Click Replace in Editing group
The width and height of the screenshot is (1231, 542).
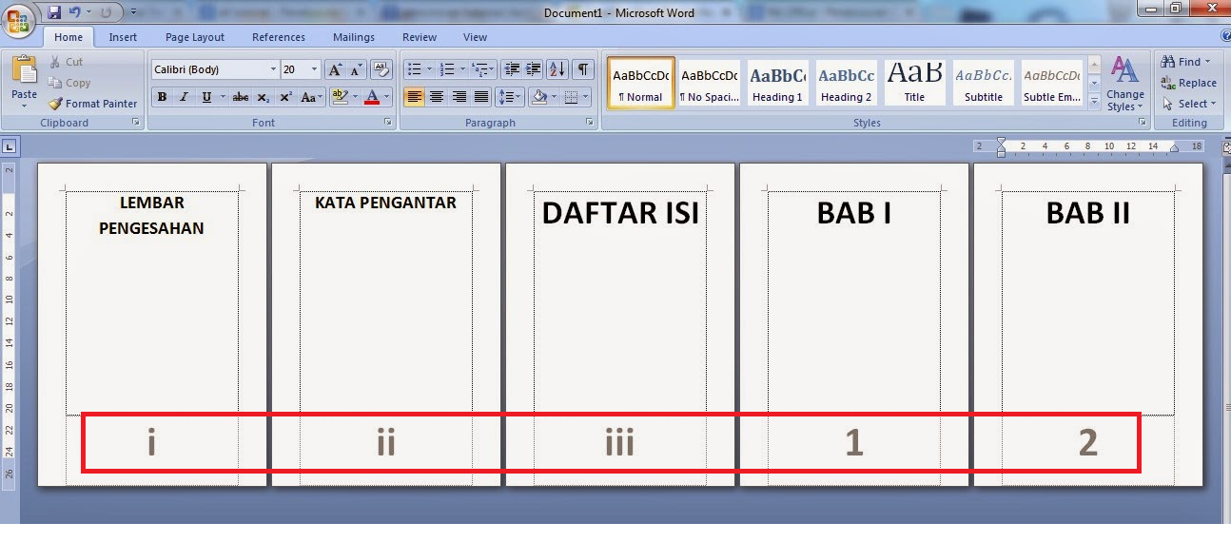(1189, 83)
